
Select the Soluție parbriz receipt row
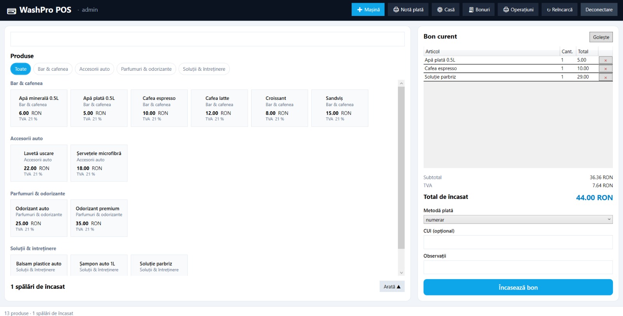coord(518,77)
